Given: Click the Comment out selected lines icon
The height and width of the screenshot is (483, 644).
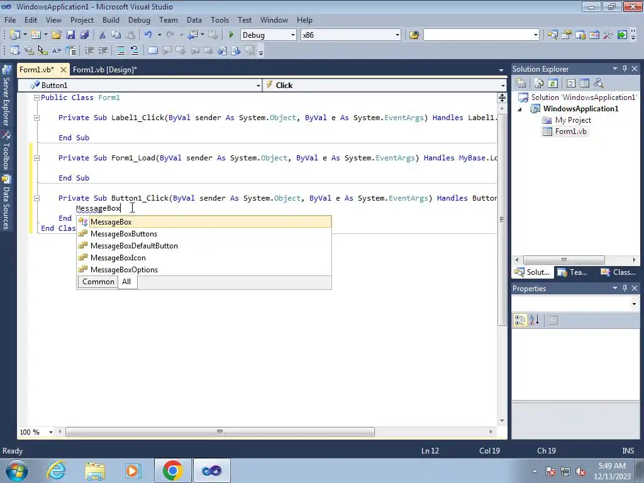Looking at the screenshot, I should (121, 50).
